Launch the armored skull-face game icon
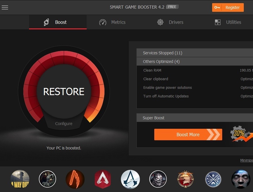This screenshot has width=253, height=192. point(158,179)
